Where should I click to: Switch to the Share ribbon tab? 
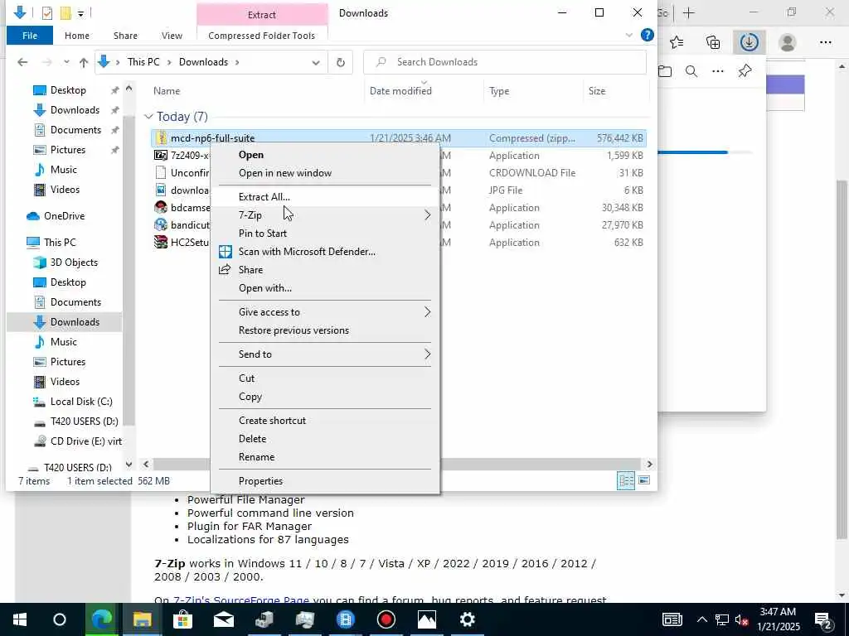click(x=125, y=36)
